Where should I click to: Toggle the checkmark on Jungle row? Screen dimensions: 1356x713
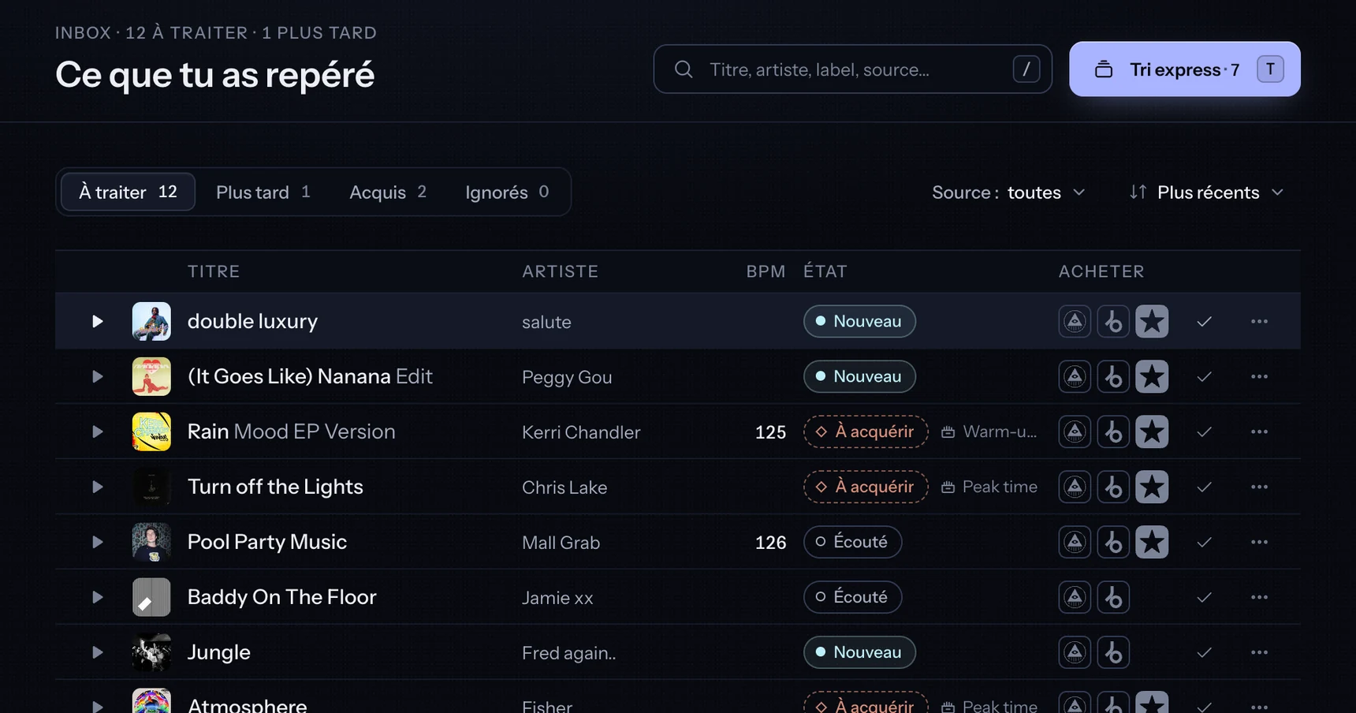[x=1204, y=652]
